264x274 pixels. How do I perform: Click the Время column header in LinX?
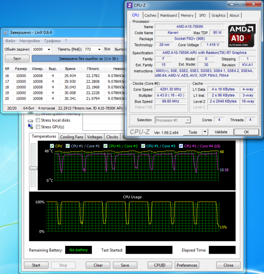(x=70, y=69)
